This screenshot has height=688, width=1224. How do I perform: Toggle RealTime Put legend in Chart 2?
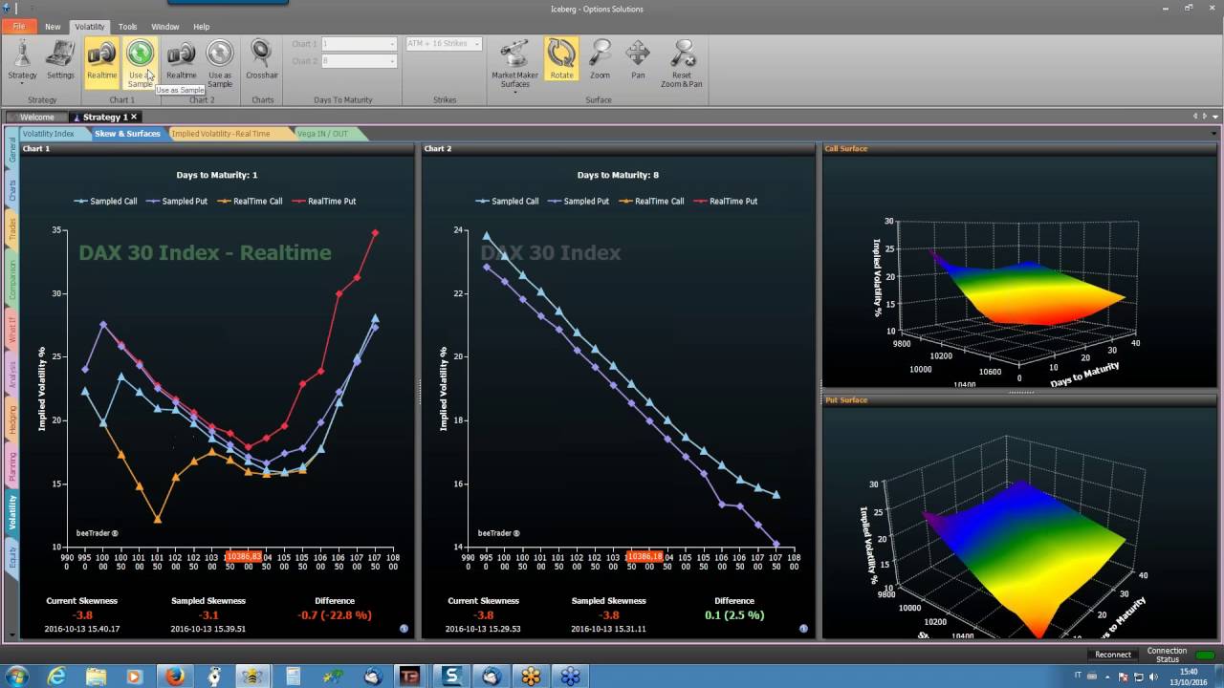click(x=726, y=202)
